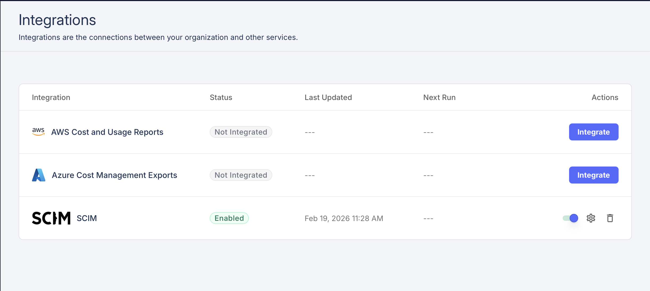Click the SCIM last updated timestamp
Viewport: 650px width, 291px height.
click(x=344, y=218)
